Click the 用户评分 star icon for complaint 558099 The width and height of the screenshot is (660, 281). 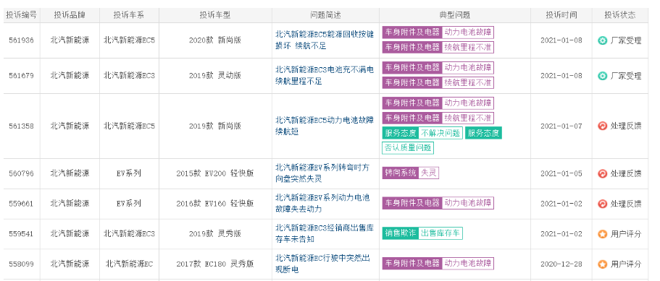click(x=602, y=264)
